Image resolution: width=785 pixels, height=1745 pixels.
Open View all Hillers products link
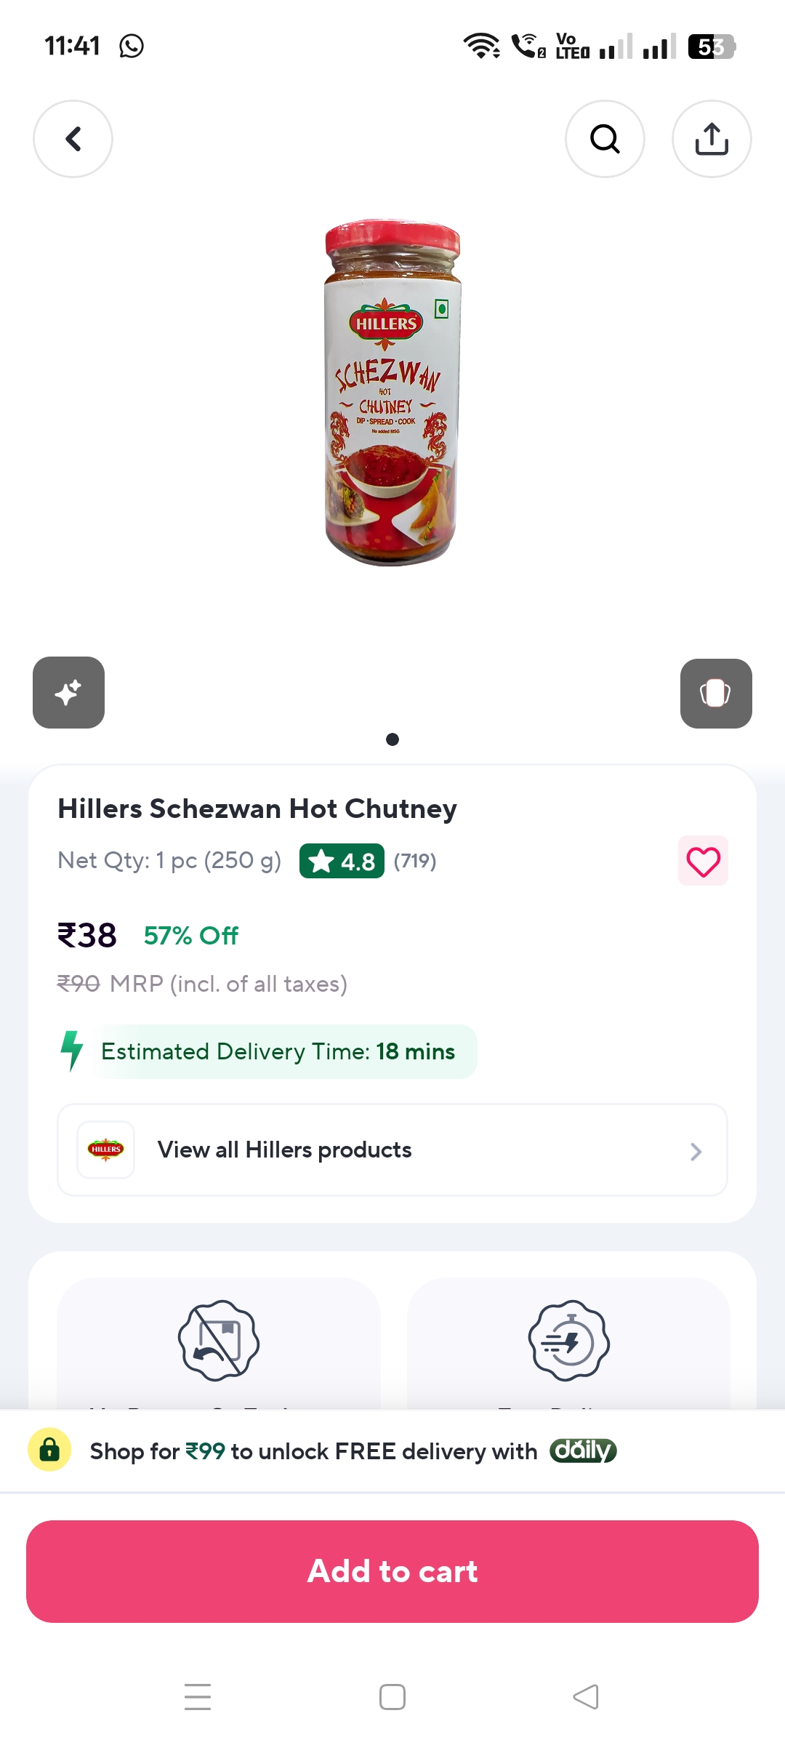pos(285,1150)
